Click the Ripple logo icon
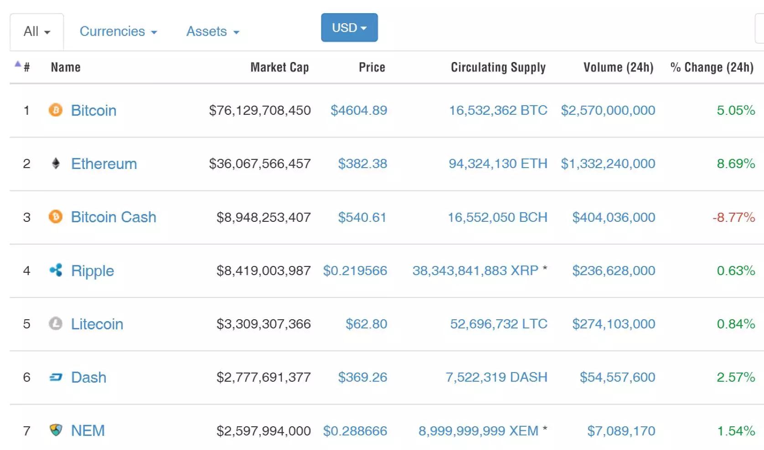The image size is (764, 450). click(x=56, y=270)
